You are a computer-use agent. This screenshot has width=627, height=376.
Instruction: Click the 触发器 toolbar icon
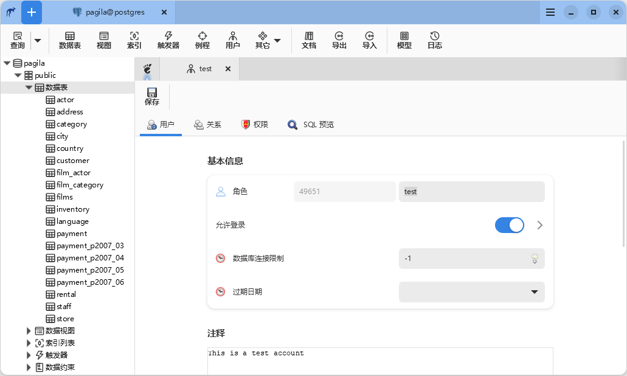tap(168, 40)
